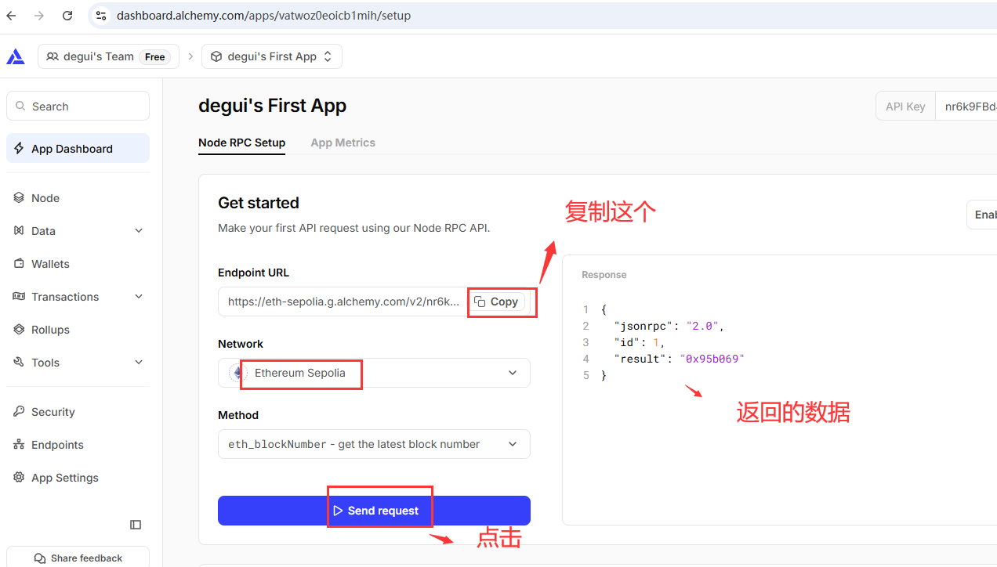Open the Rollups sidebar item

78,330
